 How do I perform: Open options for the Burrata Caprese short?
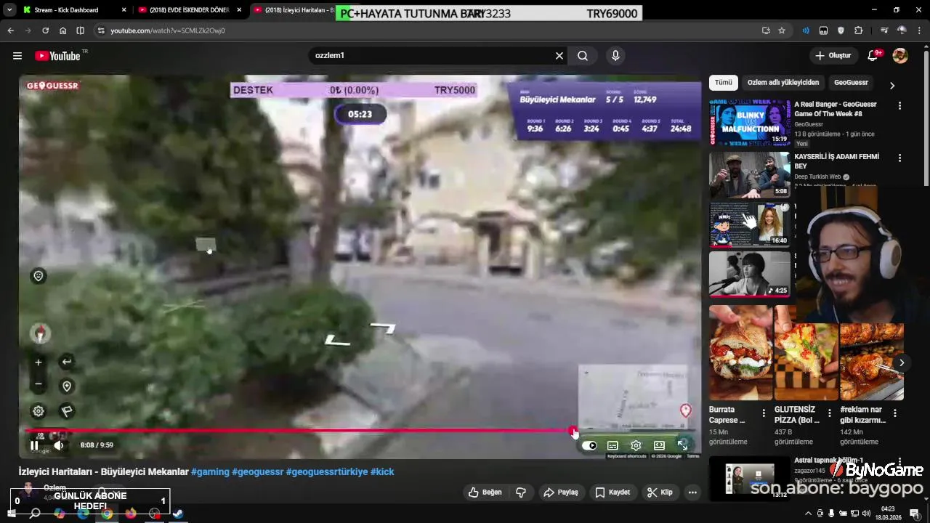(x=764, y=413)
